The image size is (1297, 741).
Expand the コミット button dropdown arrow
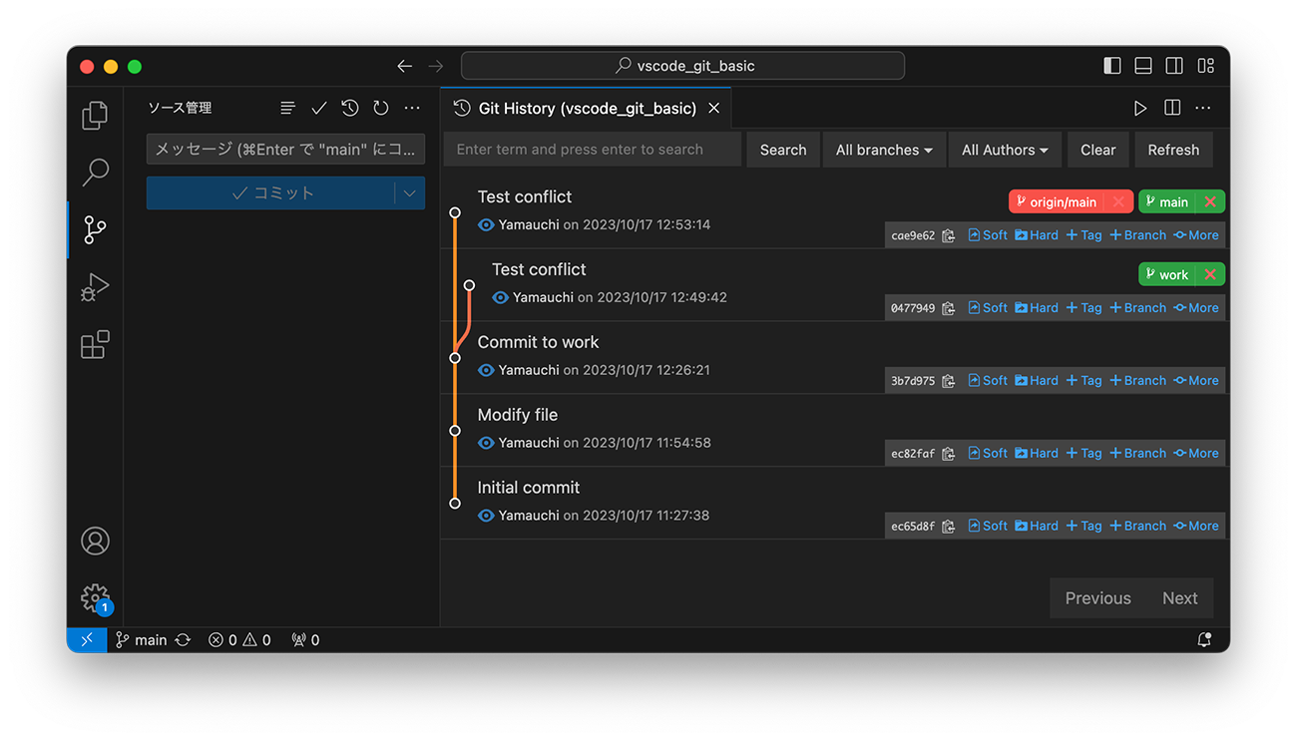[x=410, y=192]
